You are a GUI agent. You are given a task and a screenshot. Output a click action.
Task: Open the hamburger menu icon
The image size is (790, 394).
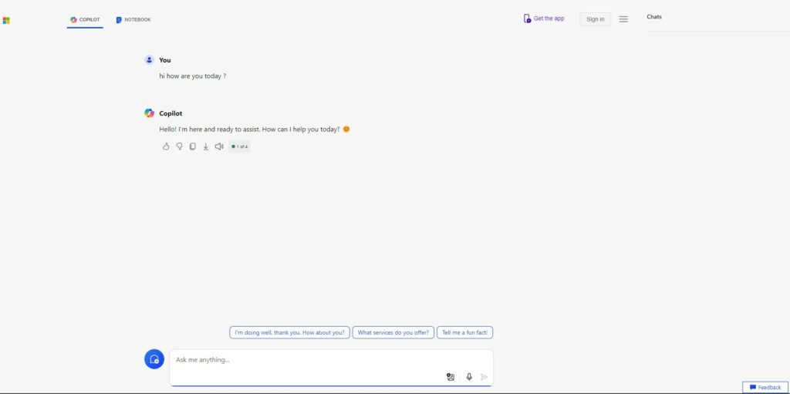pos(623,19)
